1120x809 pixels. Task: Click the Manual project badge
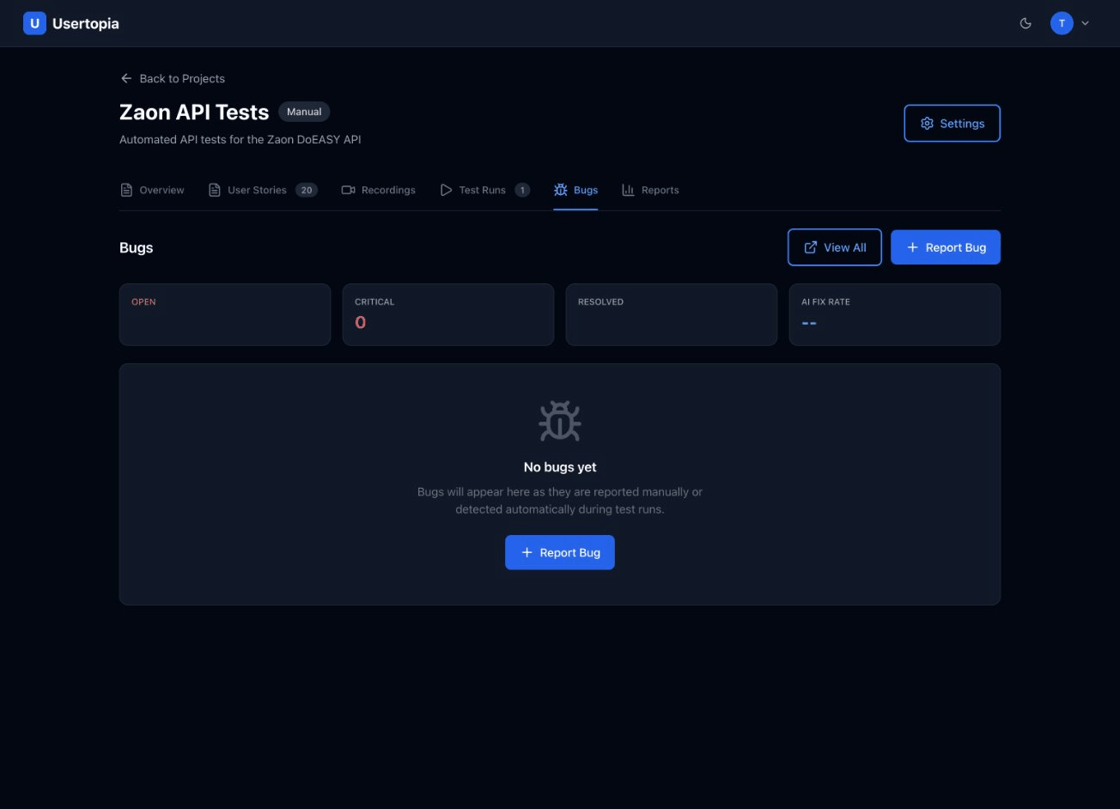click(x=304, y=112)
